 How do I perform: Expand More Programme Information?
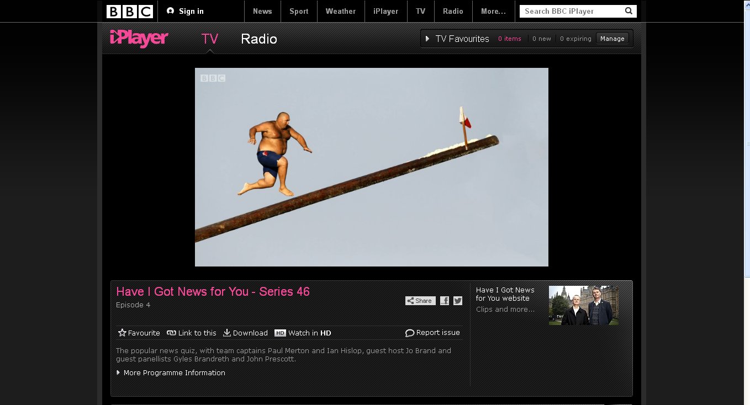pos(171,373)
